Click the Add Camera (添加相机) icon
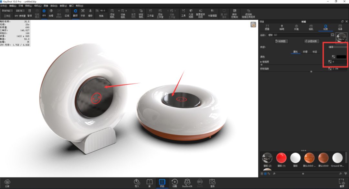This screenshot has width=349, height=189. click(112, 13)
